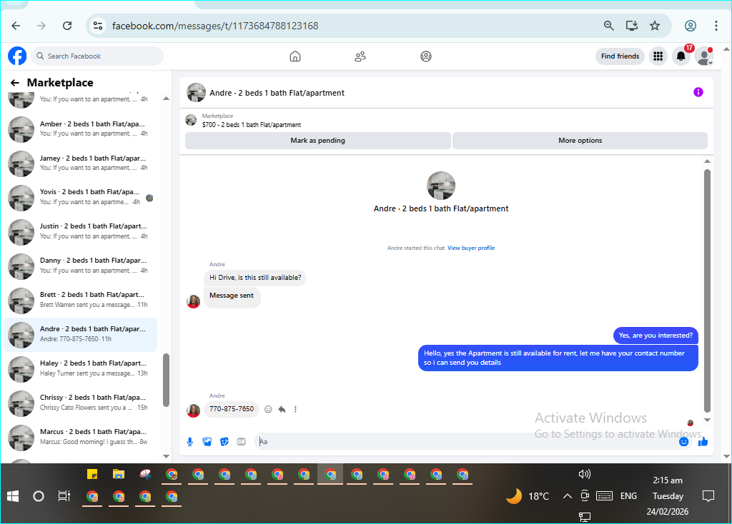732x524 pixels.
Task: Click the $700 listing summary
Action: point(251,125)
